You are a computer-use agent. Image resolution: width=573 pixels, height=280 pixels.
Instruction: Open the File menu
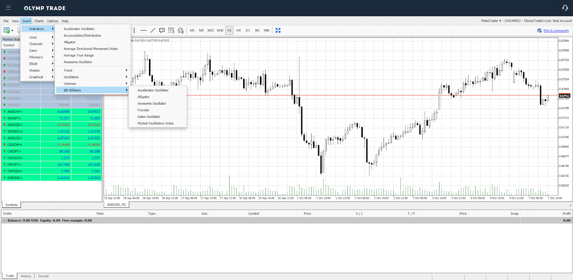click(6, 21)
